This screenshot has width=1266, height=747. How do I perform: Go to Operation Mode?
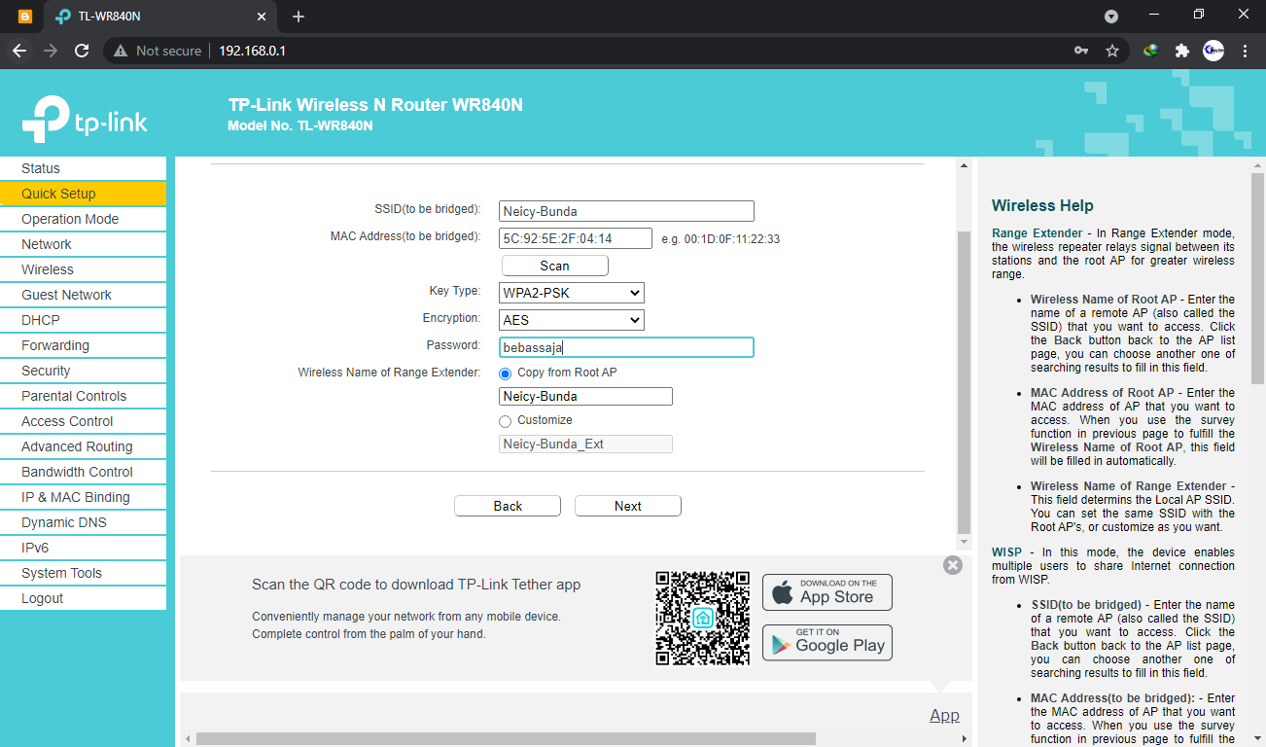(x=83, y=219)
